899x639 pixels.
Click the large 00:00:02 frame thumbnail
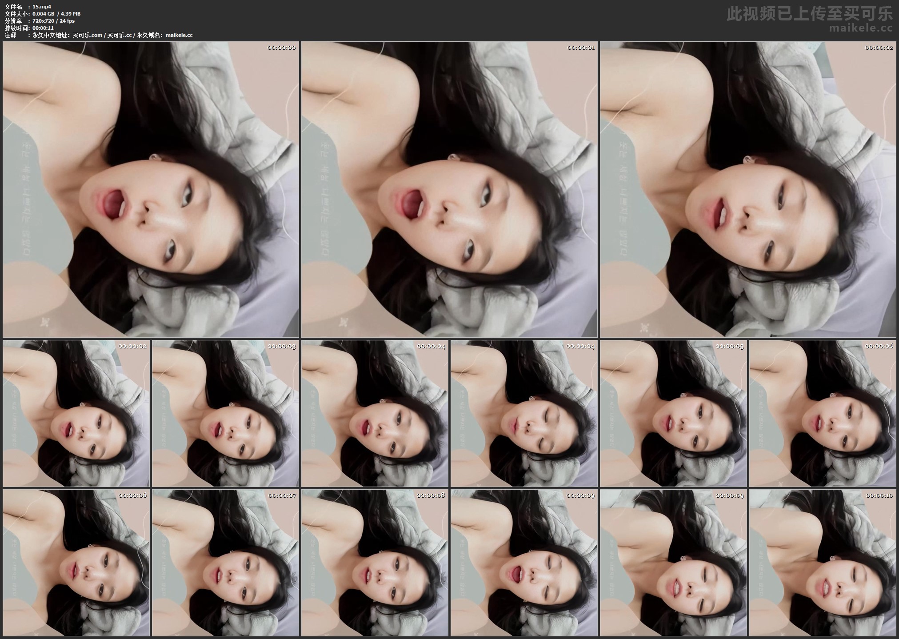(748, 189)
